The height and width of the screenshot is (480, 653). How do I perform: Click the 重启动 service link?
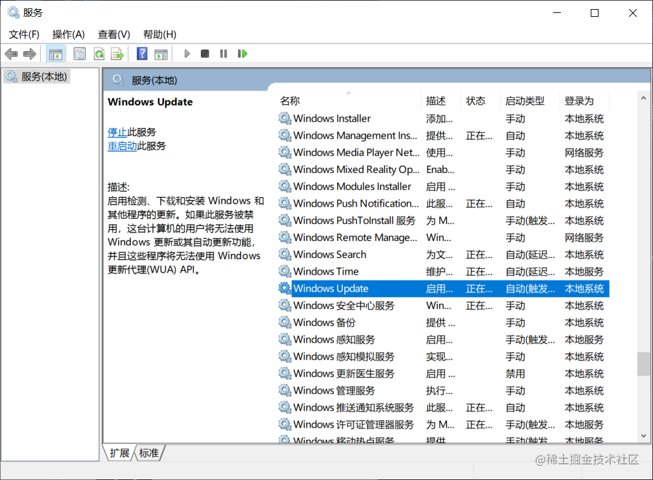(123, 146)
